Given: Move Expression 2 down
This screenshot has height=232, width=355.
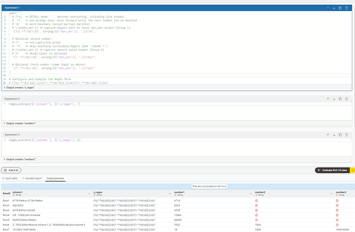Looking at the screenshot, I should (334, 98).
